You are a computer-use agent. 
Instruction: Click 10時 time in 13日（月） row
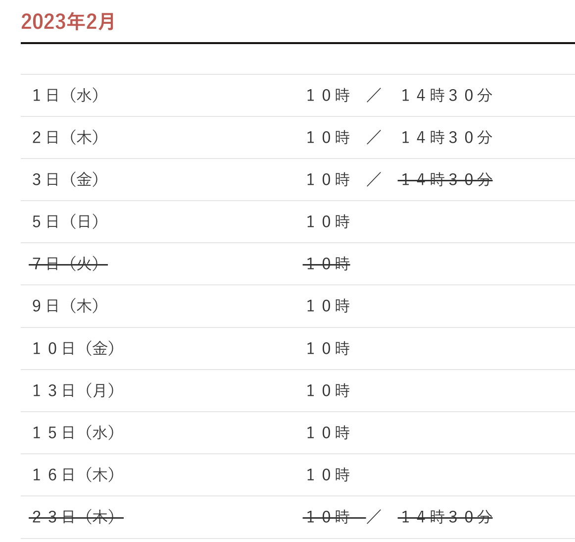click(328, 391)
